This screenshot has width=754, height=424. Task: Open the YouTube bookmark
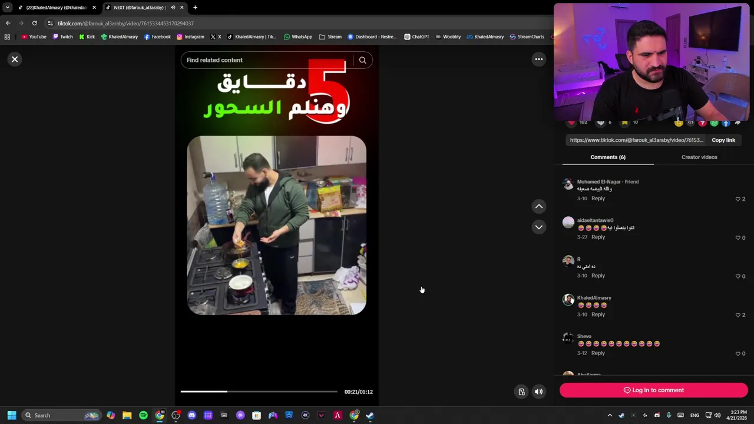pyautogui.click(x=34, y=37)
